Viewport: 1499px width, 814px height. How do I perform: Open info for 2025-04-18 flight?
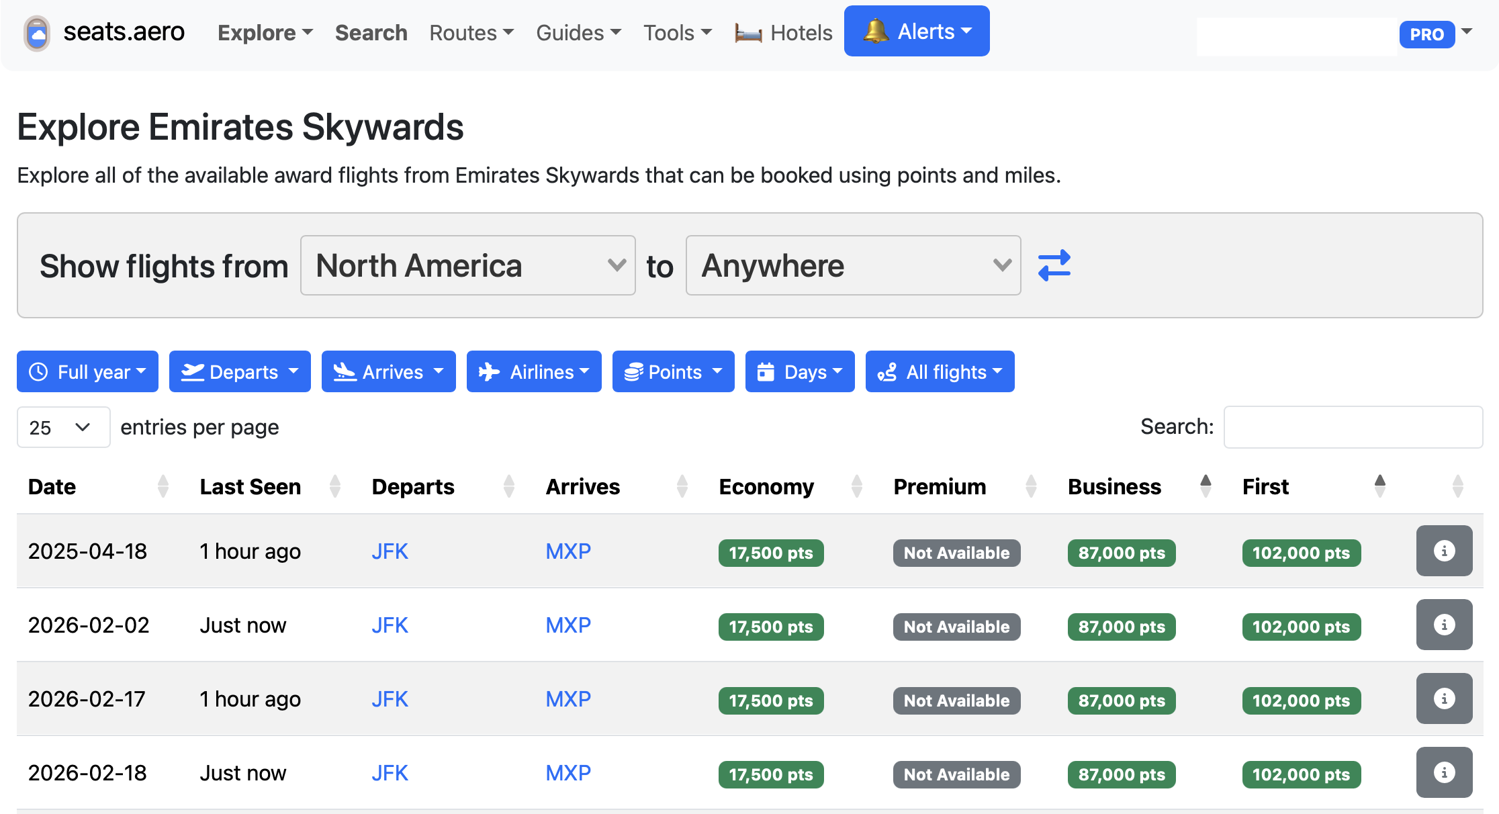[1444, 551]
